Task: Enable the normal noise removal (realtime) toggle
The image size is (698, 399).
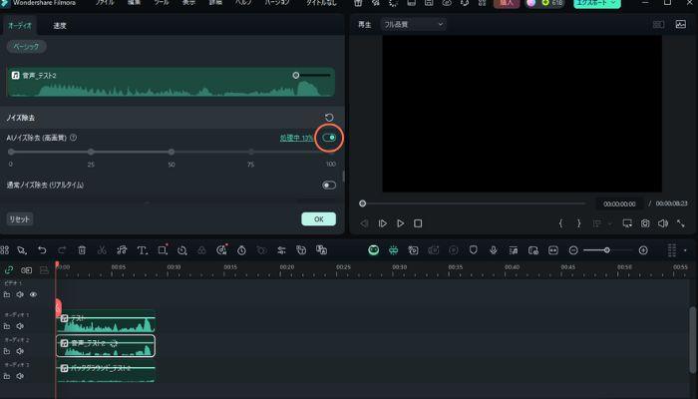Action: [328, 185]
